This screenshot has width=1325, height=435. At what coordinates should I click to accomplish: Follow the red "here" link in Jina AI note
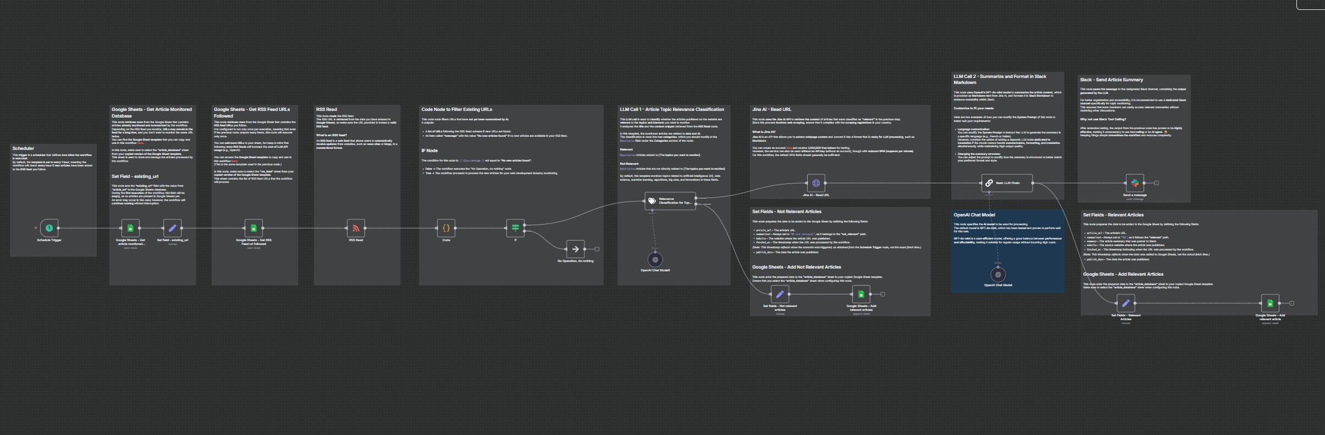point(789,148)
